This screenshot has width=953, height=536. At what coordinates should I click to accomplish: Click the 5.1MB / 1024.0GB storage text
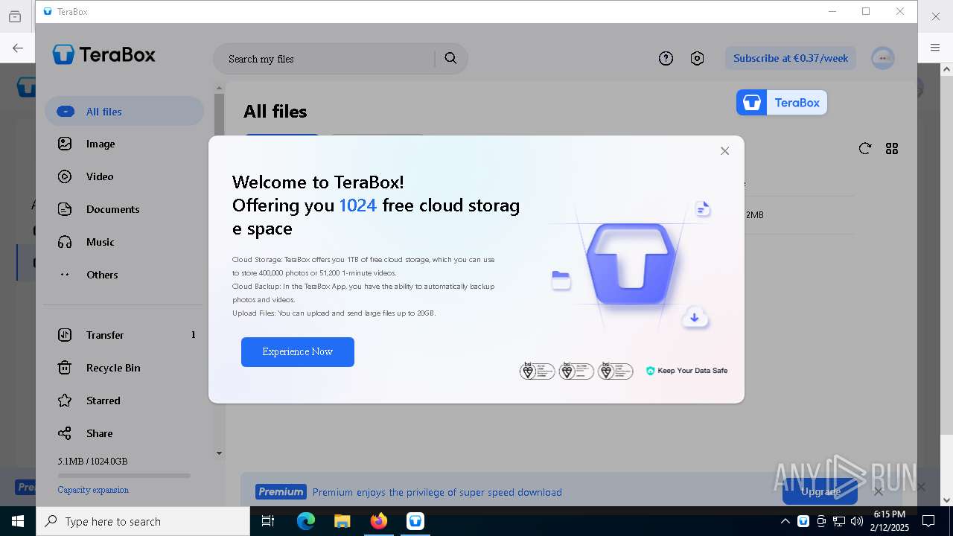point(92,462)
